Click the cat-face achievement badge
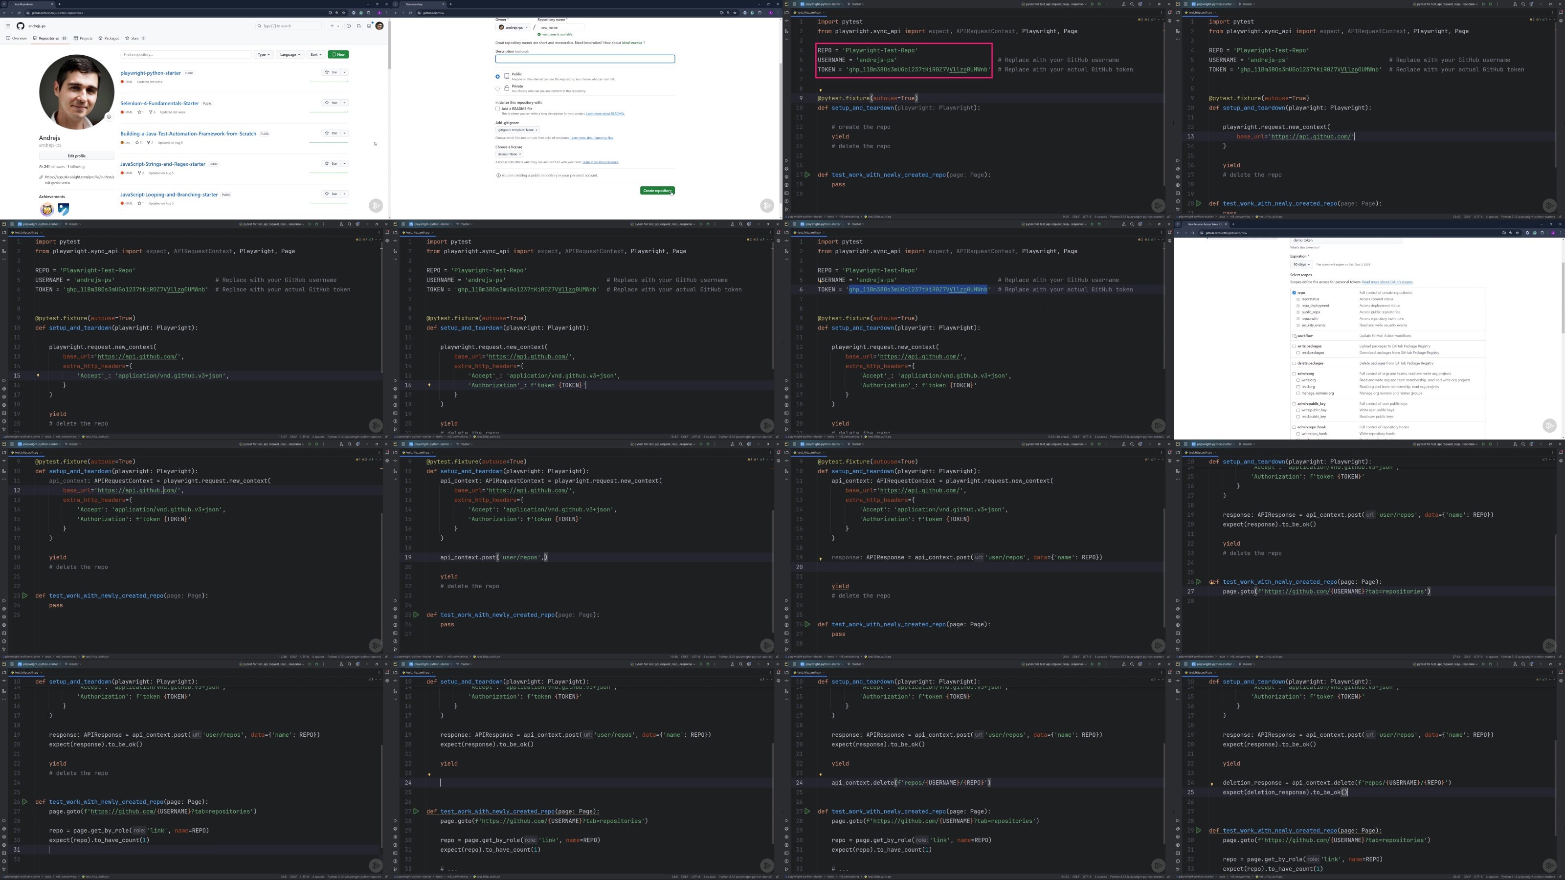Viewport: 1565px width, 880px height. click(x=47, y=210)
